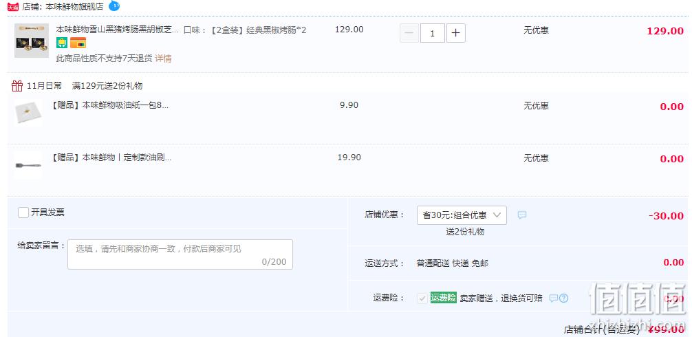The height and width of the screenshot is (337, 692).
Task: Click the oil brush gift thumbnail
Action: [28, 164]
